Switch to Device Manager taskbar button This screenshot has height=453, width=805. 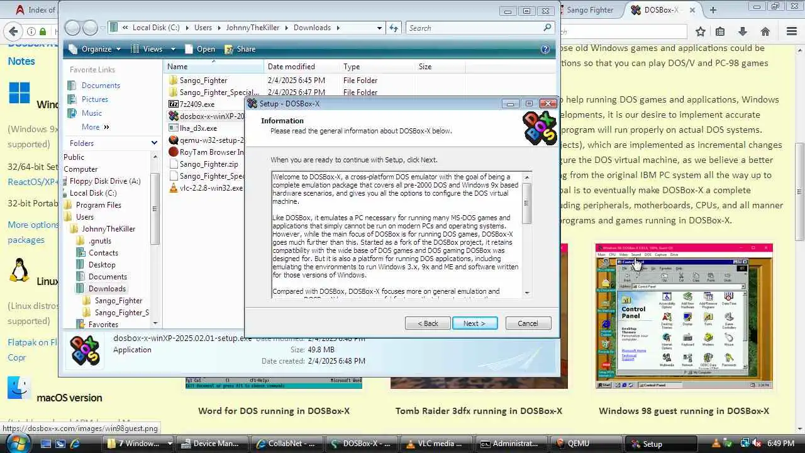(211, 444)
